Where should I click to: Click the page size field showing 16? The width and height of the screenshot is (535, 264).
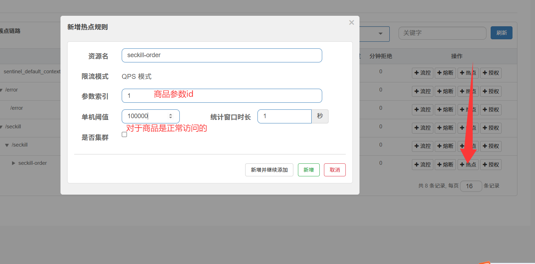click(471, 186)
